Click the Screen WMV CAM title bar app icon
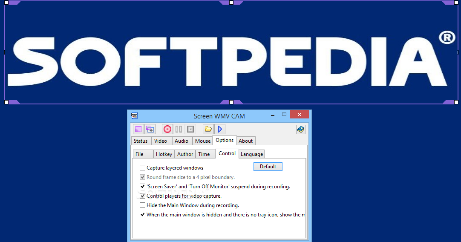The image size is (461, 242). [135, 116]
